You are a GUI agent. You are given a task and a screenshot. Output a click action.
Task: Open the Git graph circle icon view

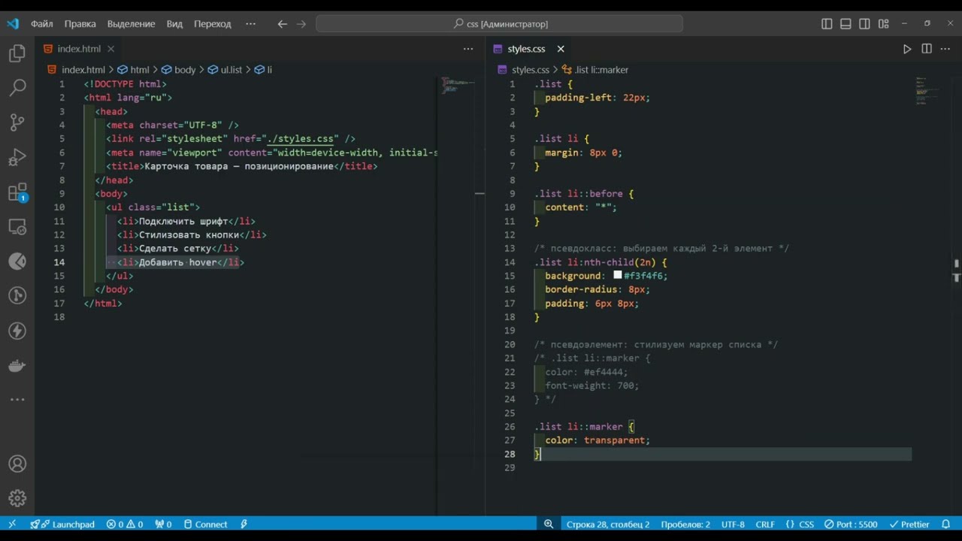17,296
